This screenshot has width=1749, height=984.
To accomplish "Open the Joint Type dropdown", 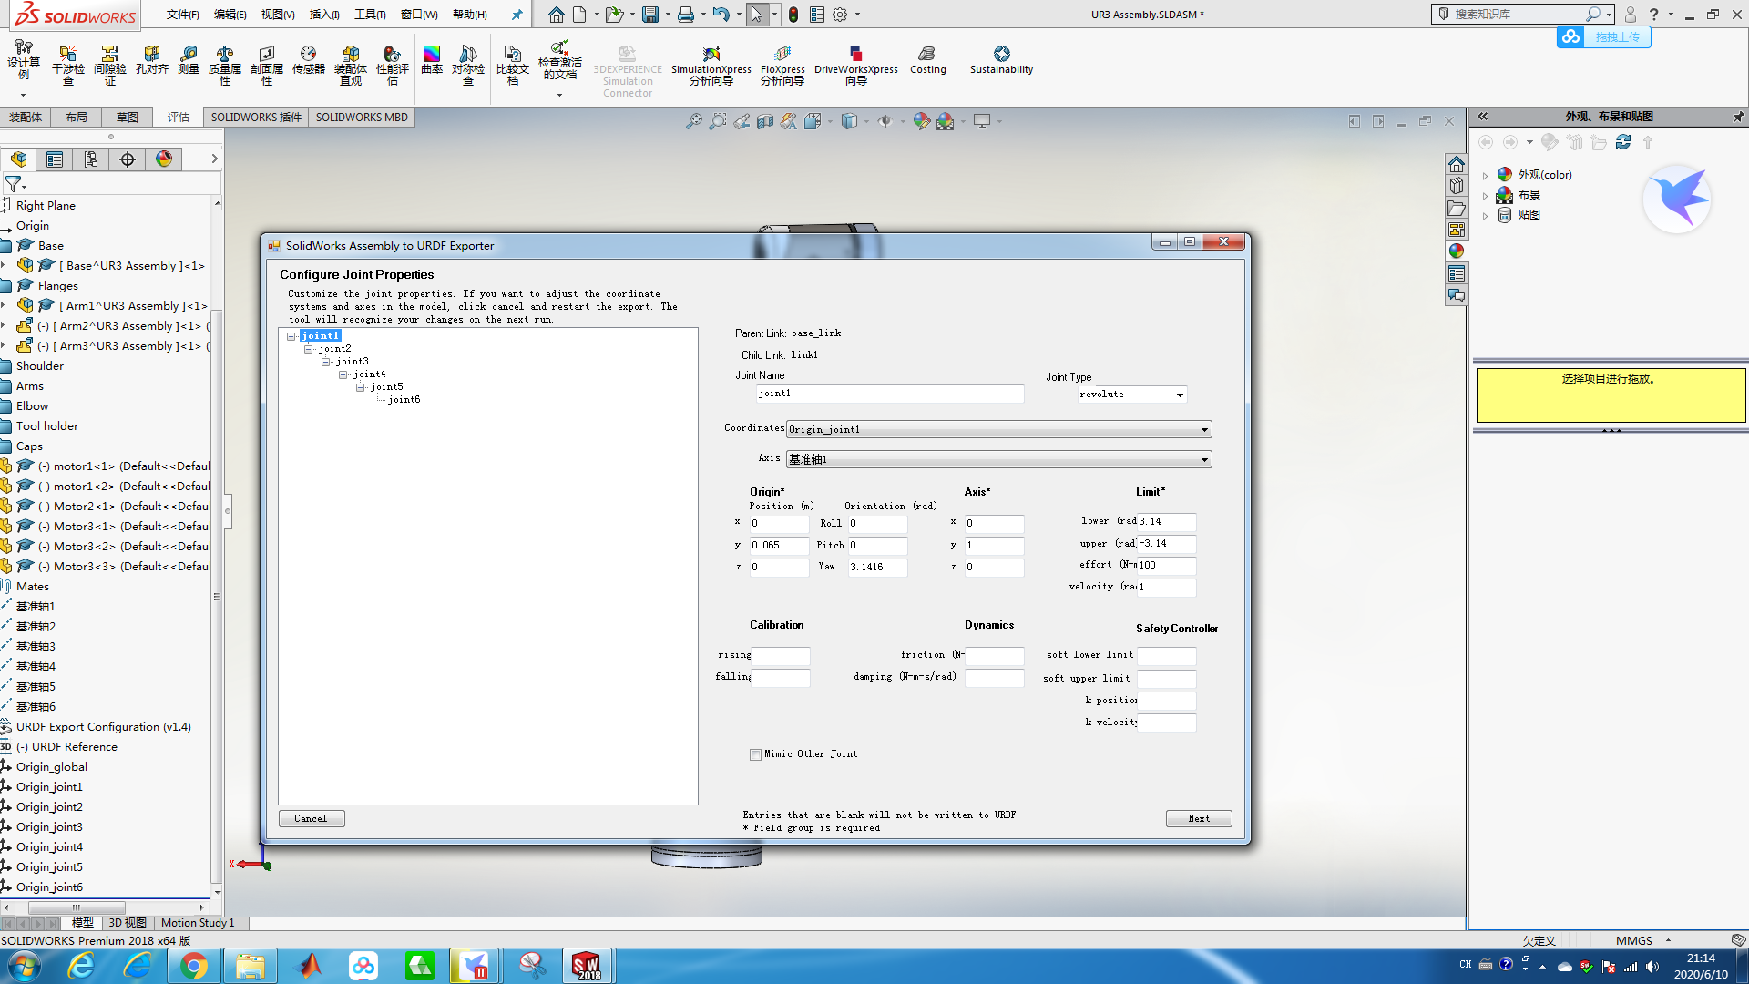I will pos(1180,395).
